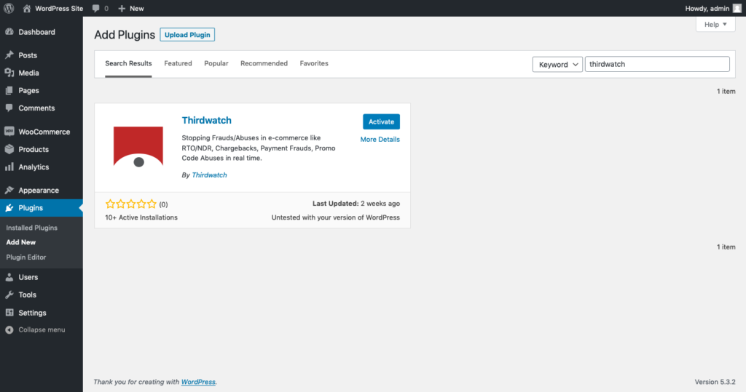746x392 pixels.
Task: Click the Appearance paintbrush icon
Action: tap(9, 190)
